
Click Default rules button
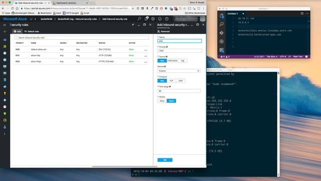coord(32,31)
